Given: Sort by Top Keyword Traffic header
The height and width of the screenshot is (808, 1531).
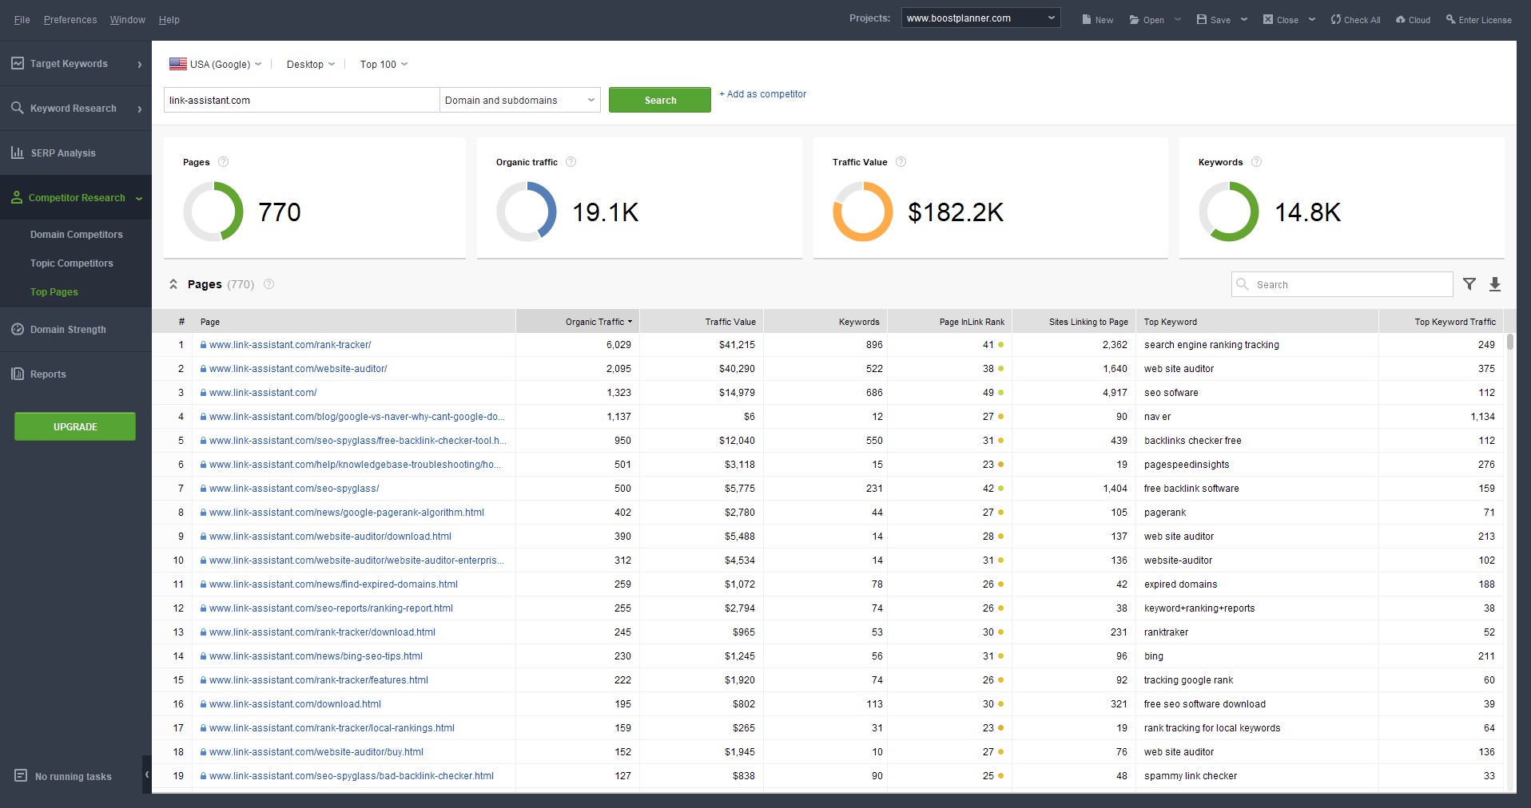Looking at the screenshot, I should tap(1440, 321).
